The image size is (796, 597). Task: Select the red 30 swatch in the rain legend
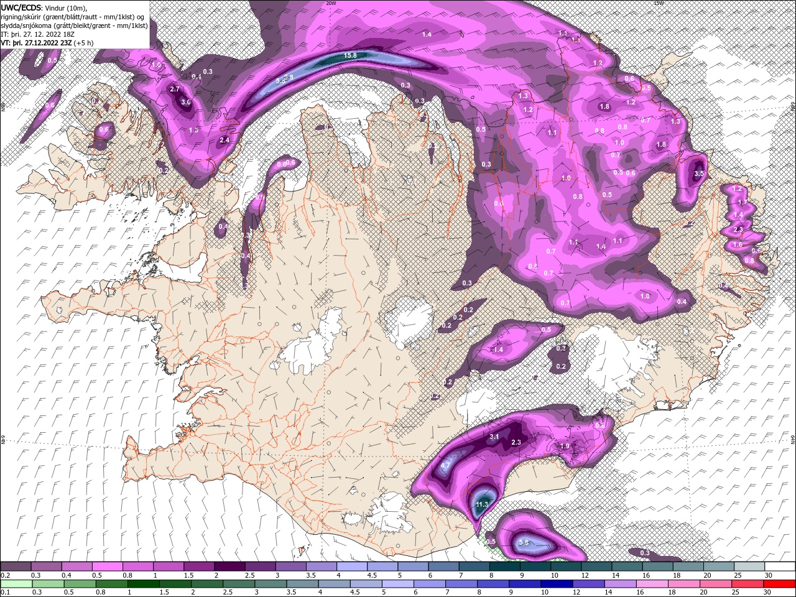coord(780,584)
